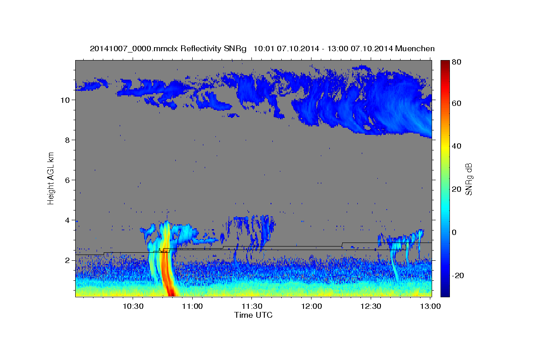This screenshot has width=534, height=356.
Task: Click the height tick label 4
Action: click(67, 220)
